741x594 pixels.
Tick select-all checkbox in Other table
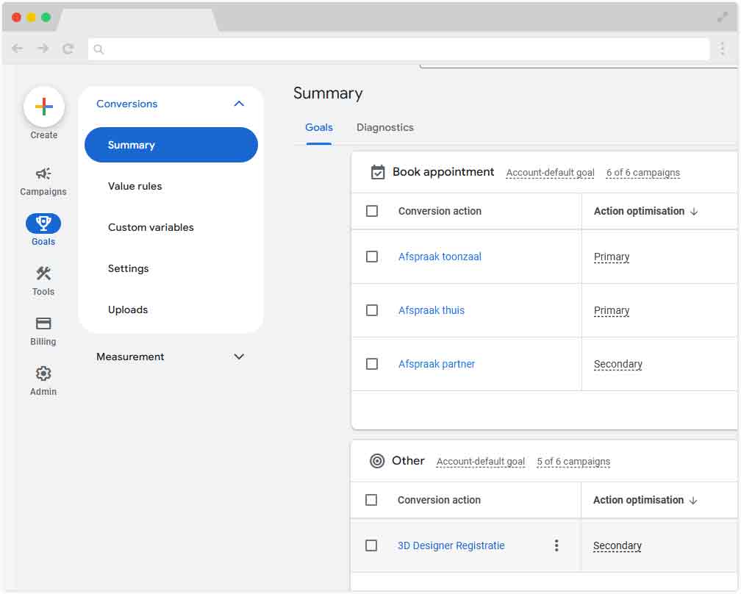pyautogui.click(x=371, y=500)
